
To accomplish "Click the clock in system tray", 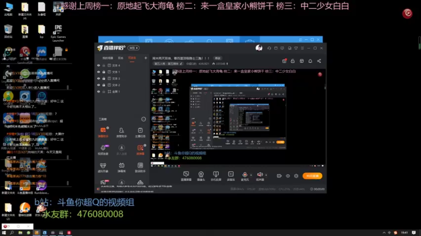I will [404, 233].
